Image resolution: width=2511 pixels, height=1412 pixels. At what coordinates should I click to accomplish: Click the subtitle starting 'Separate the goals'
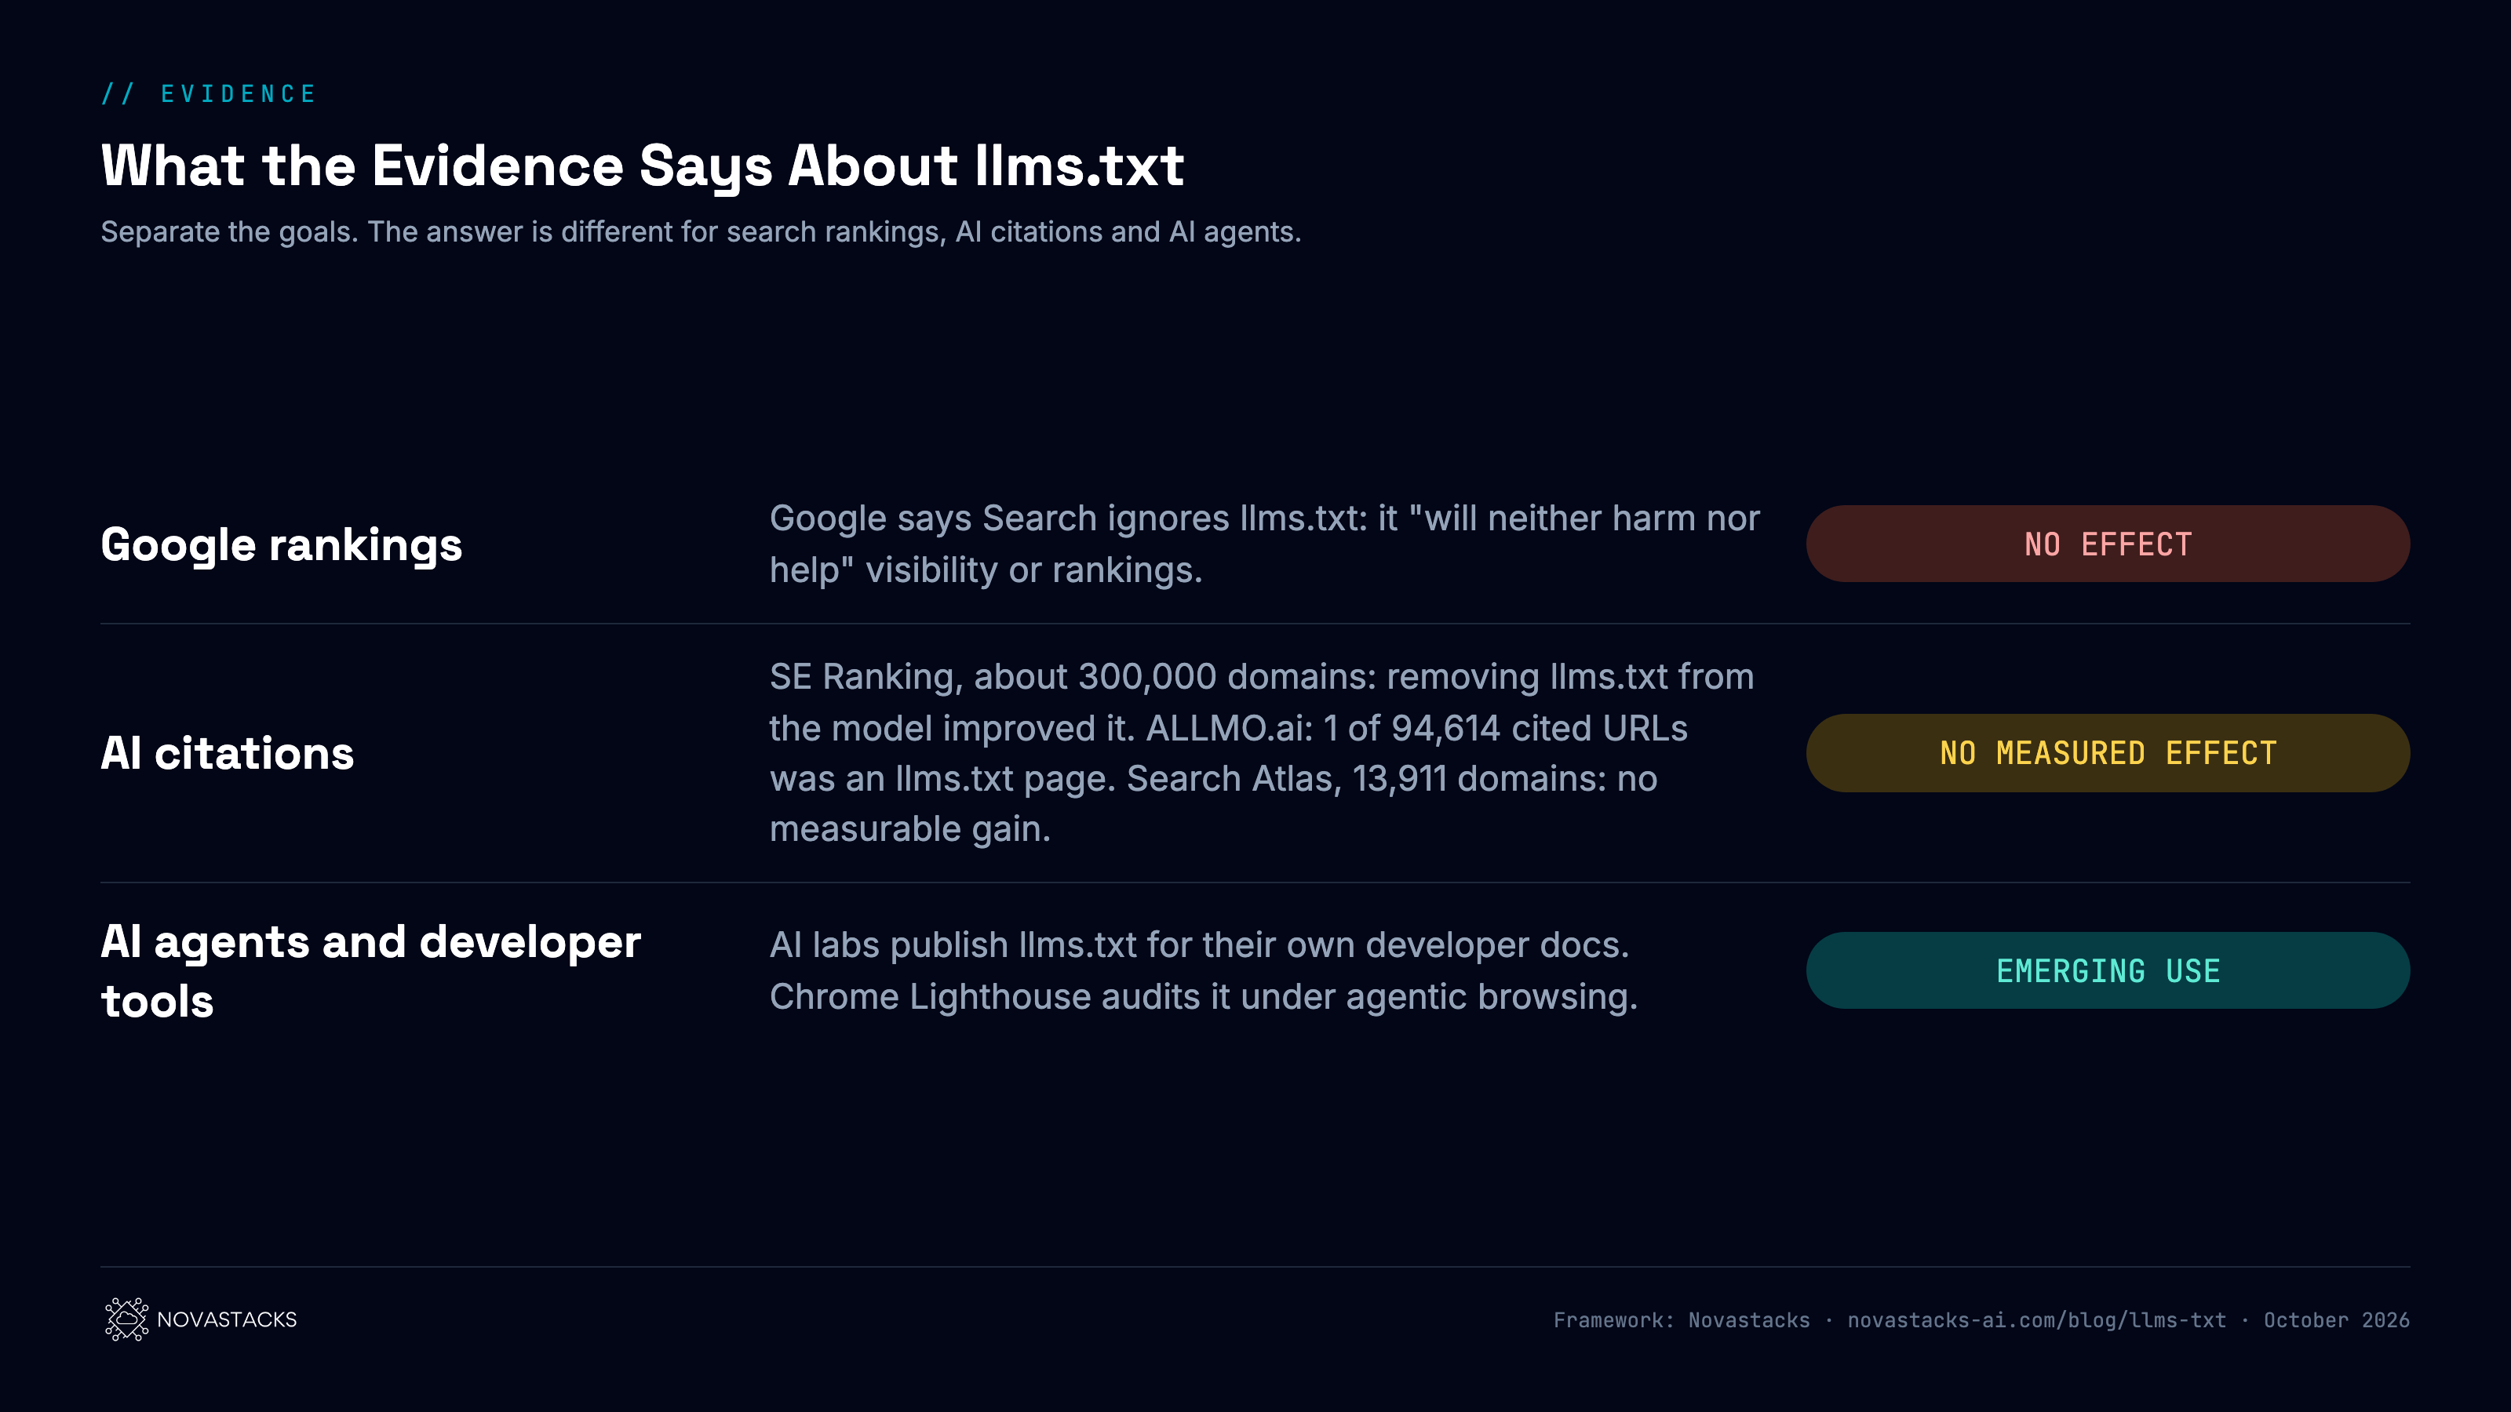point(701,232)
